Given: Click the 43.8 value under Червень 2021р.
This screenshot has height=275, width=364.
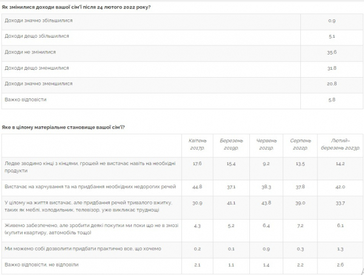Looking at the screenshot, I should 266,203.
